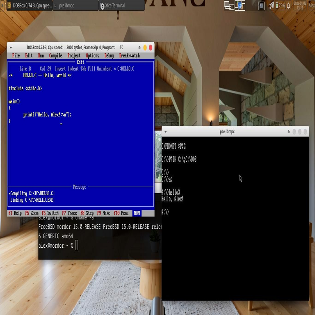Roll up the pce-ibmpc window
Screen dimensions: 315x315
click(x=289, y=132)
